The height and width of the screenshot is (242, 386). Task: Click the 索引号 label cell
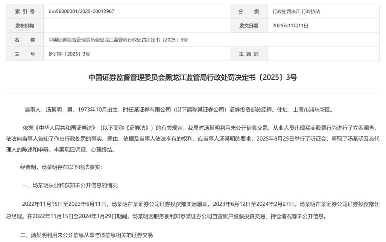[x=23, y=11]
